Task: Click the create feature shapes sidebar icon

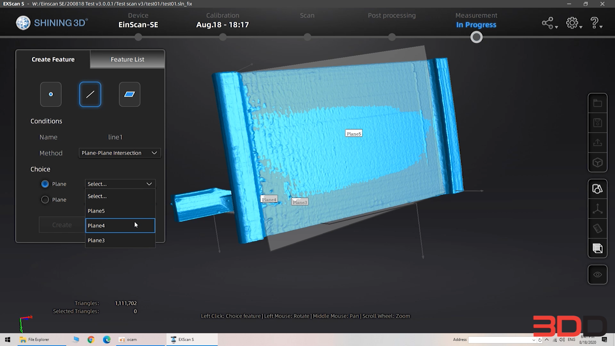Action: pos(597,189)
